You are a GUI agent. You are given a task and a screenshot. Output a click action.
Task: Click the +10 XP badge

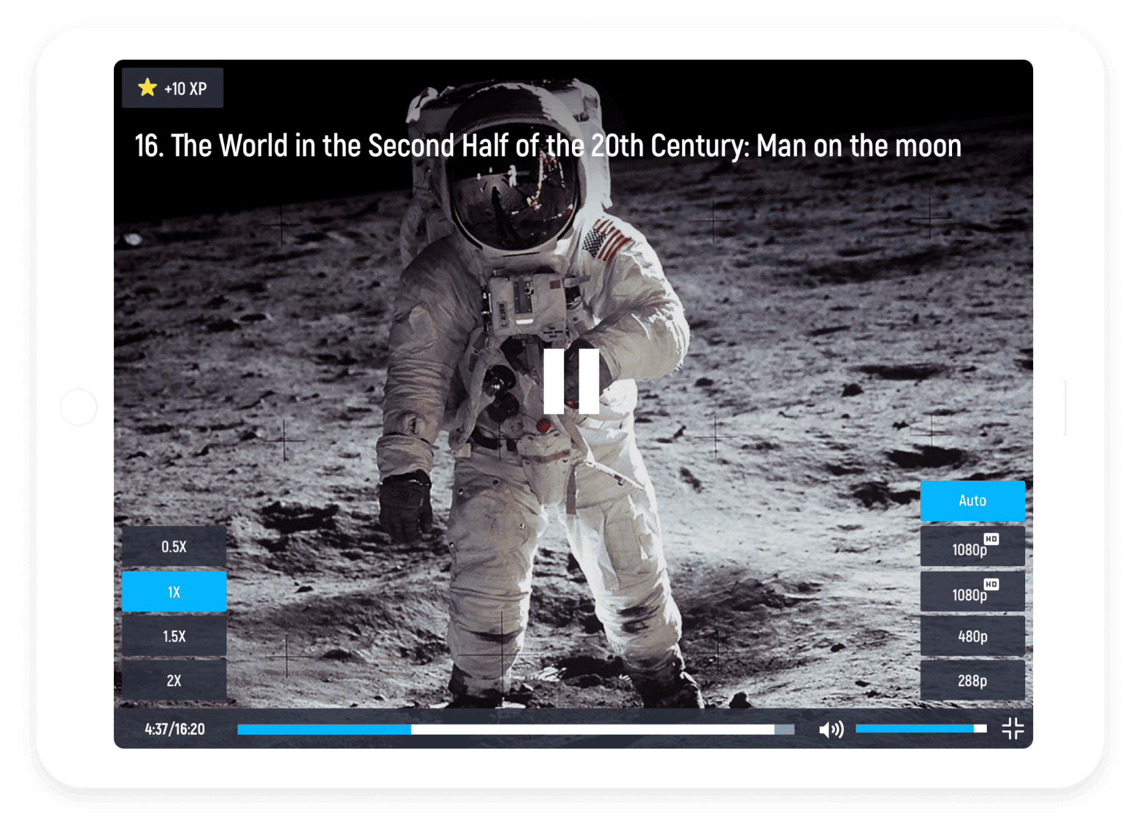(172, 88)
